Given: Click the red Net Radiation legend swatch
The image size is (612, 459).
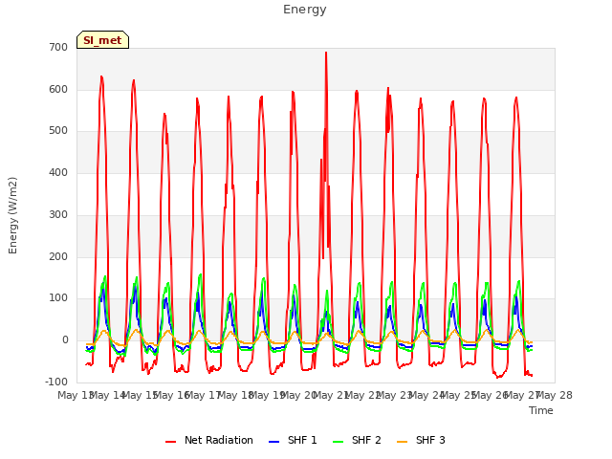Looking at the screenshot, I should click(170, 442).
